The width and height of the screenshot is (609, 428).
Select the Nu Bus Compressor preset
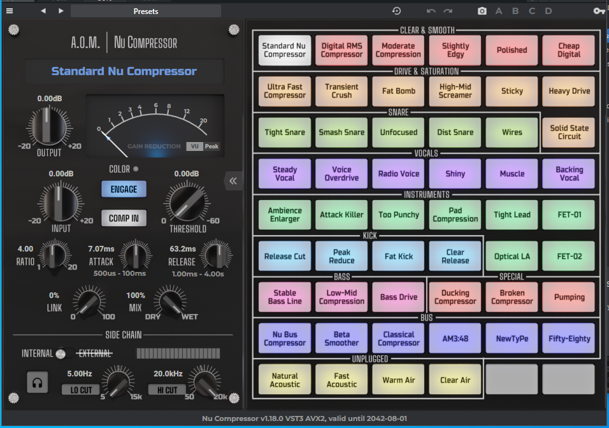point(285,339)
